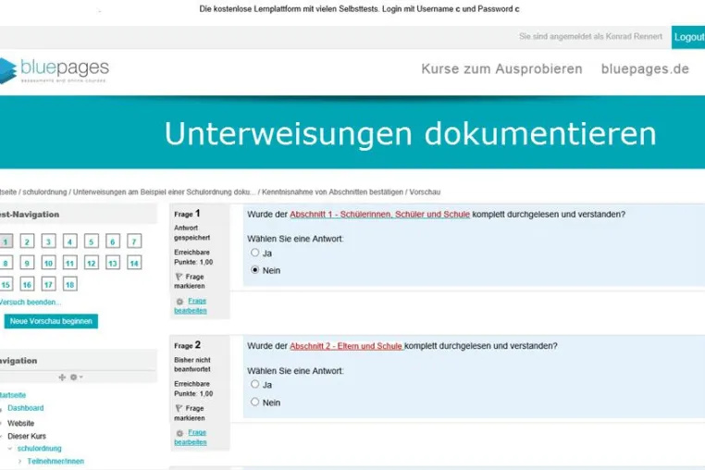This screenshot has height=470, width=705.
Task: Click Website in navigation tree
Action: tap(20, 423)
